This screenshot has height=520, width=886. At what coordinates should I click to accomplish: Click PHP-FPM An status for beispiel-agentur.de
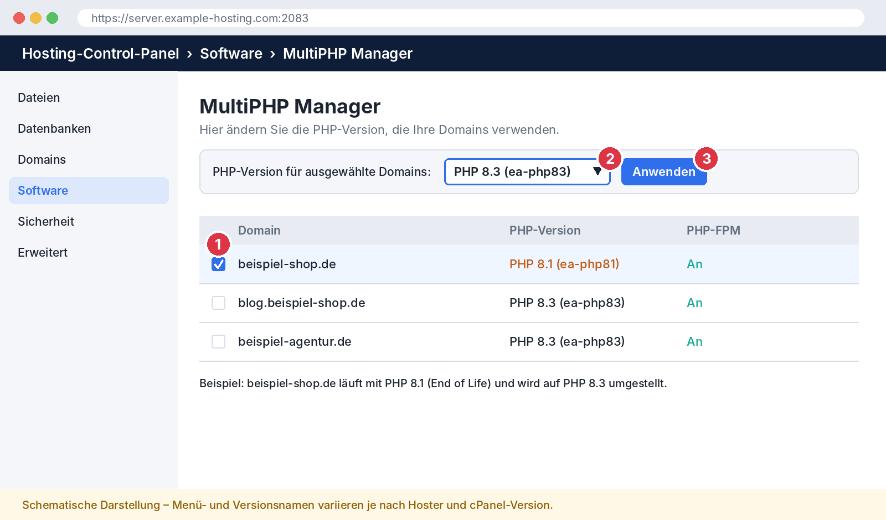coord(694,342)
